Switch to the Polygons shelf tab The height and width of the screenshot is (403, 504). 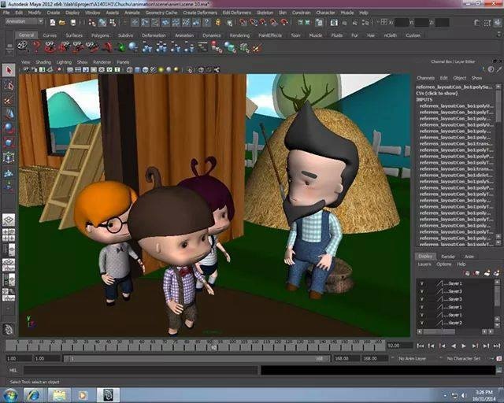pyautogui.click(x=100, y=35)
